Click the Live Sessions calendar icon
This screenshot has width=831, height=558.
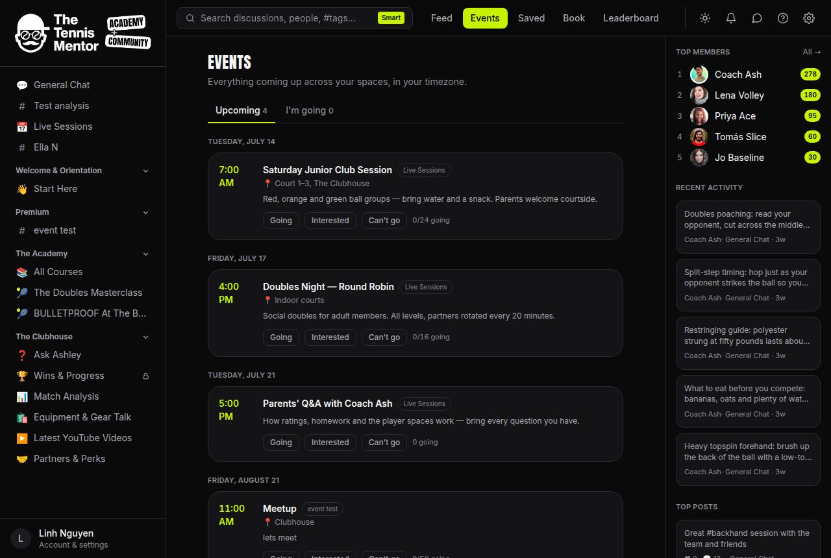click(x=22, y=127)
